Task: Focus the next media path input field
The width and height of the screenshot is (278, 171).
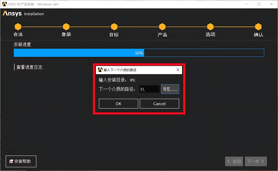Action: point(150,89)
